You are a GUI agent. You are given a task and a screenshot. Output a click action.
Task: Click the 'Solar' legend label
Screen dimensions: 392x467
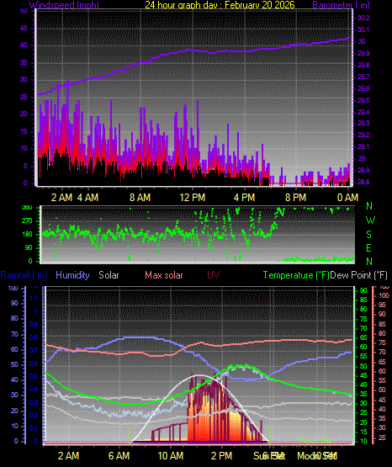point(109,275)
